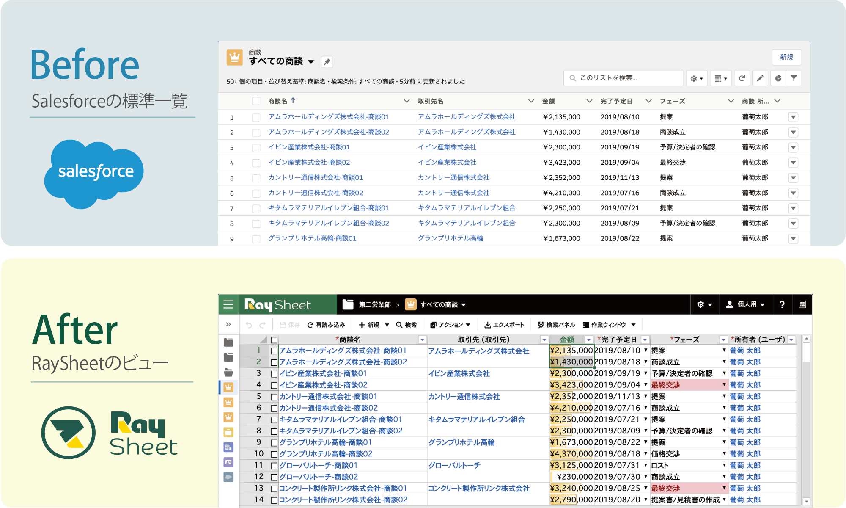
Task: Click 検索 in RaySheet toolbar
Action: [x=406, y=325]
